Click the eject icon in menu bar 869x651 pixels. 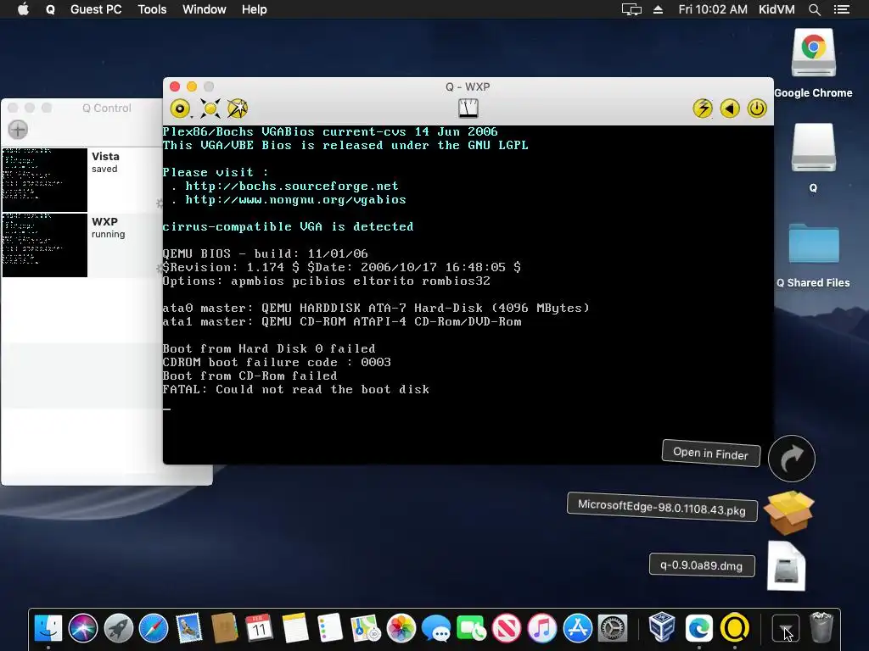click(x=658, y=9)
